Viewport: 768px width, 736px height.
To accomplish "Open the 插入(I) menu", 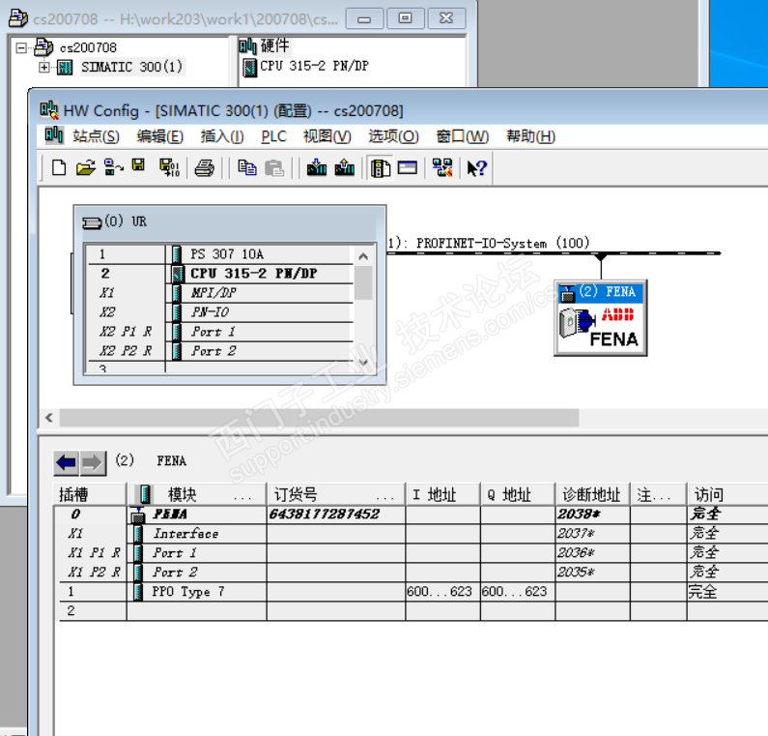I will pos(222,136).
